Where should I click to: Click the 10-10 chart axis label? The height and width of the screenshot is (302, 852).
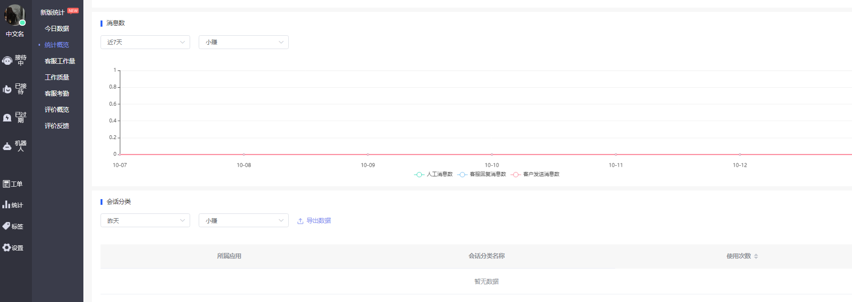click(x=492, y=165)
